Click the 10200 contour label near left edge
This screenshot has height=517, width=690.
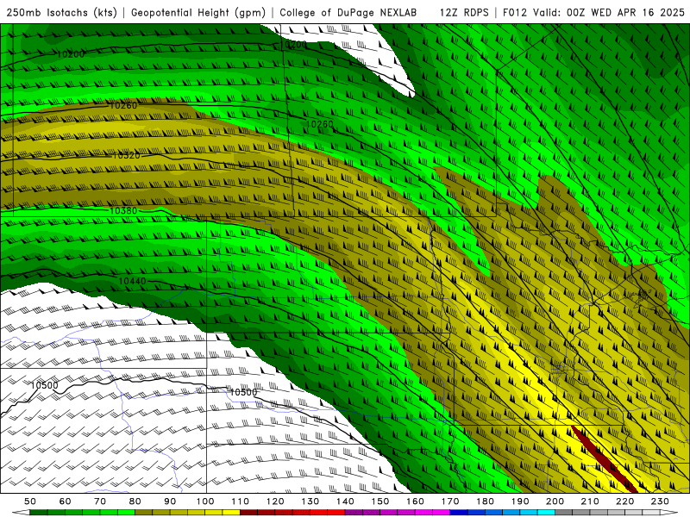pyautogui.click(x=71, y=54)
